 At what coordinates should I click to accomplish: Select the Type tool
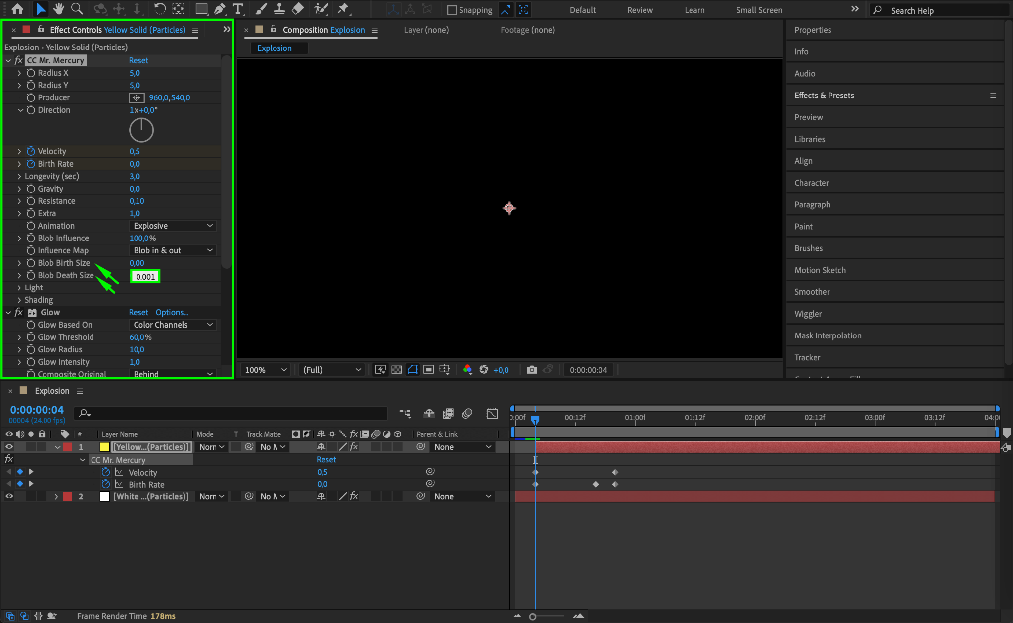[x=238, y=9]
